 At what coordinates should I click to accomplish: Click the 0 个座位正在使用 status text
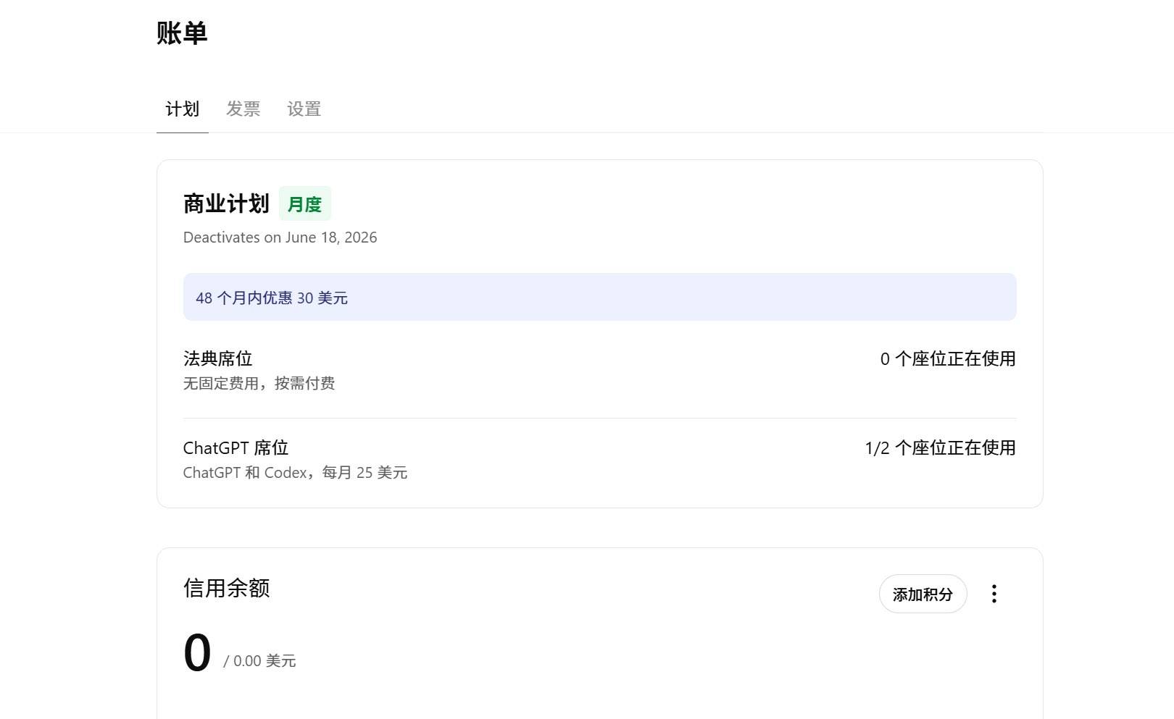click(948, 358)
